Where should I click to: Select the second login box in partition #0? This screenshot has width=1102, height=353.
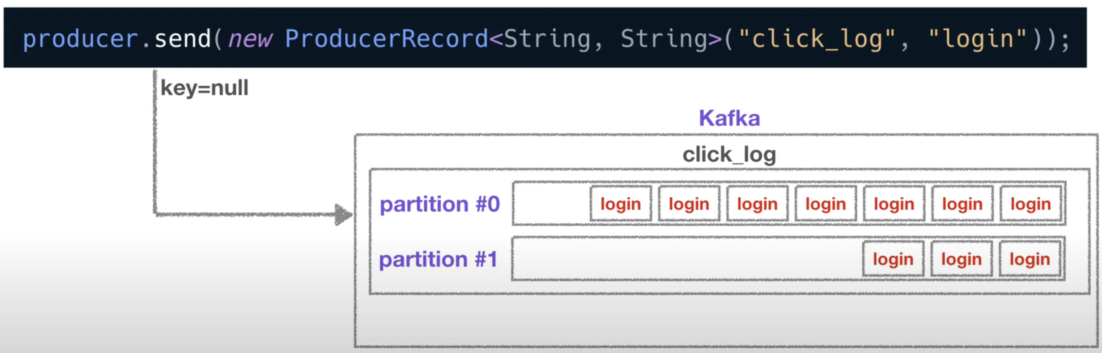click(x=689, y=203)
